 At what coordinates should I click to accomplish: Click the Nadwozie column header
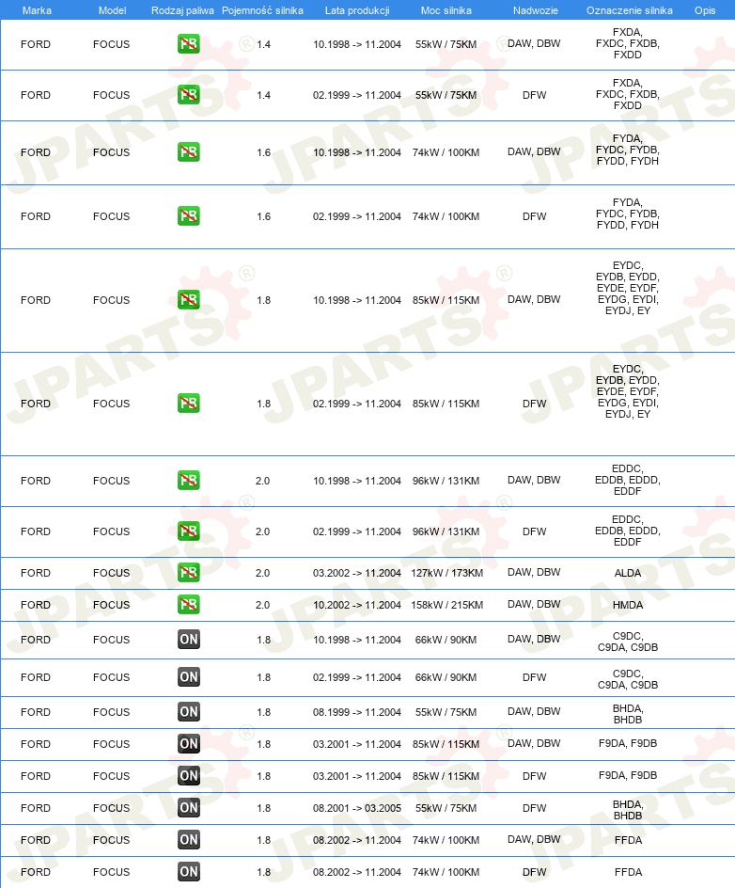535,10
